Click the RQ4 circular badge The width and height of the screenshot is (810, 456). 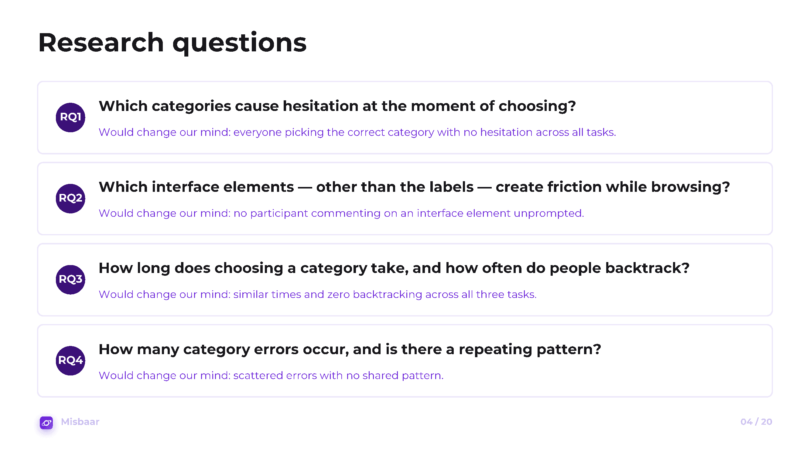click(70, 361)
